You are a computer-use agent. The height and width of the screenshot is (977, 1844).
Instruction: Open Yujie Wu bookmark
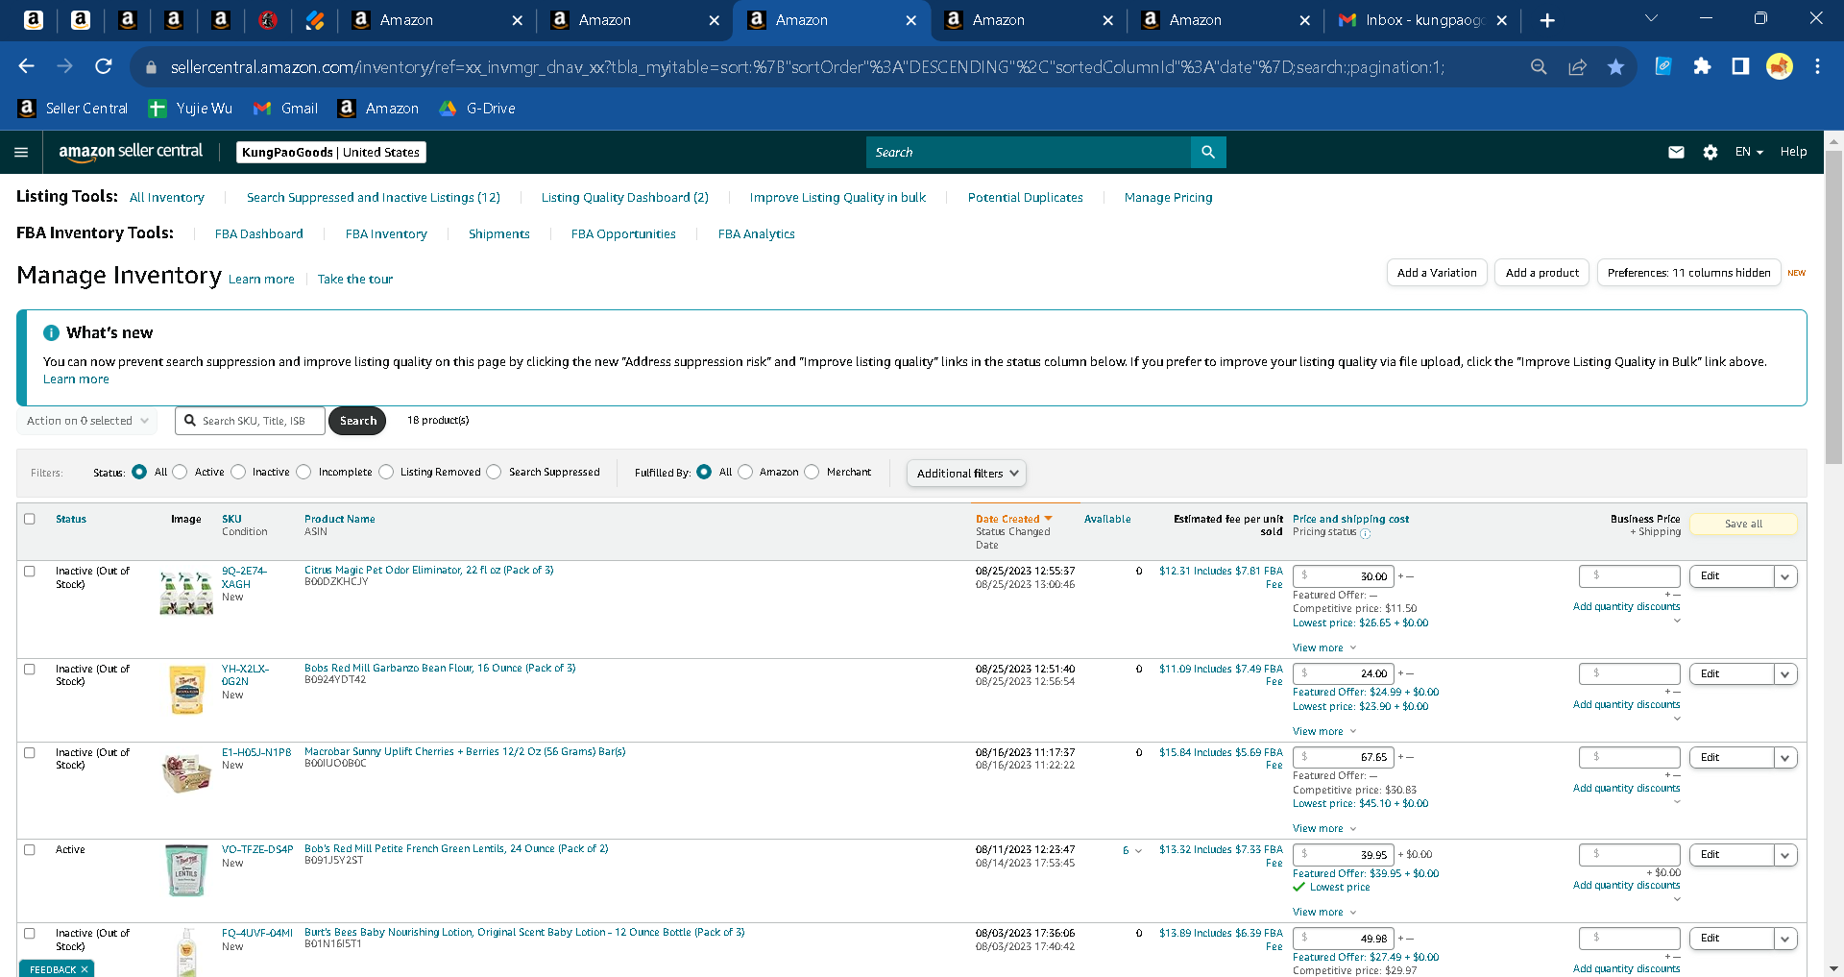[190, 109]
